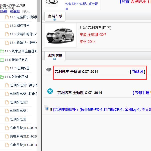
Task: Open 电源配电图1-联电 diagram
Action: click(x=23, y=94)
